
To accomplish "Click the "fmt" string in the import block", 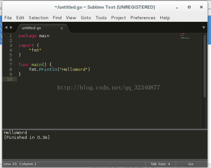I will click(x=35, y=50).
